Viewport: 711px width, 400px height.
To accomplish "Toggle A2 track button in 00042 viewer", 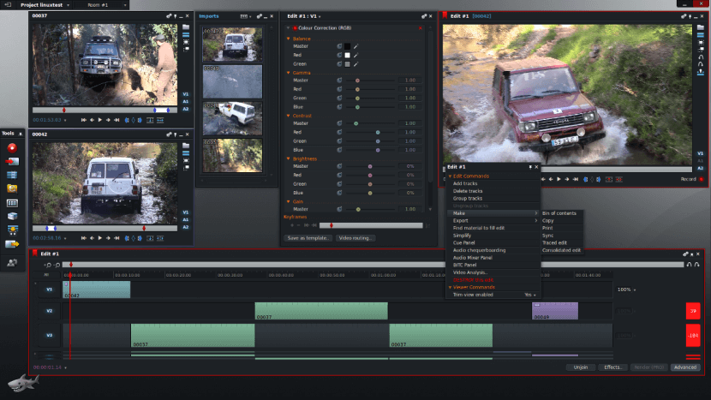I will [x=185, y=227].
